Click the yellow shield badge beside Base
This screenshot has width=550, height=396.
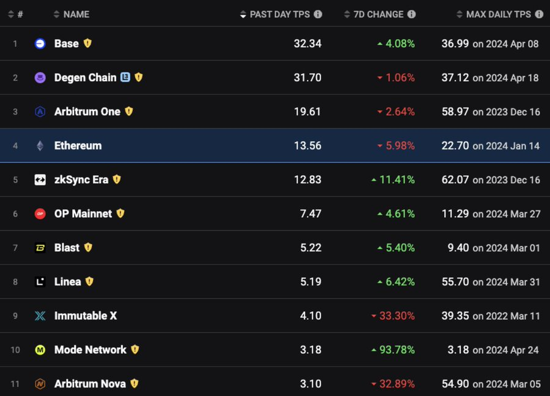87,43
